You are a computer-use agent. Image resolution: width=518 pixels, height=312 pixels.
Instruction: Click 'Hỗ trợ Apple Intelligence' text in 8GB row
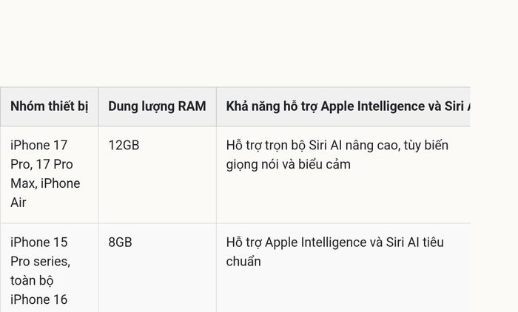[296, 243]
